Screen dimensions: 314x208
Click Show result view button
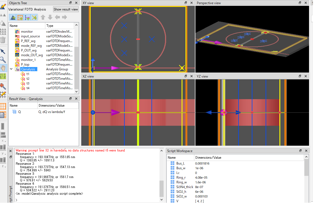(66, 9)
